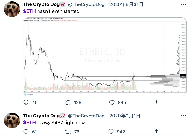Open reply on the $437 tweet
This screenshot has width=191, height=137.
tap(26, 132)
